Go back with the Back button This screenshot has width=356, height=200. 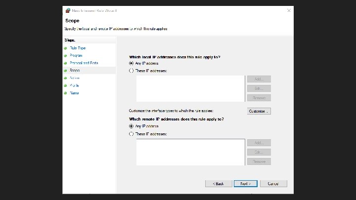pyautogui.click(x=218, y=183)
